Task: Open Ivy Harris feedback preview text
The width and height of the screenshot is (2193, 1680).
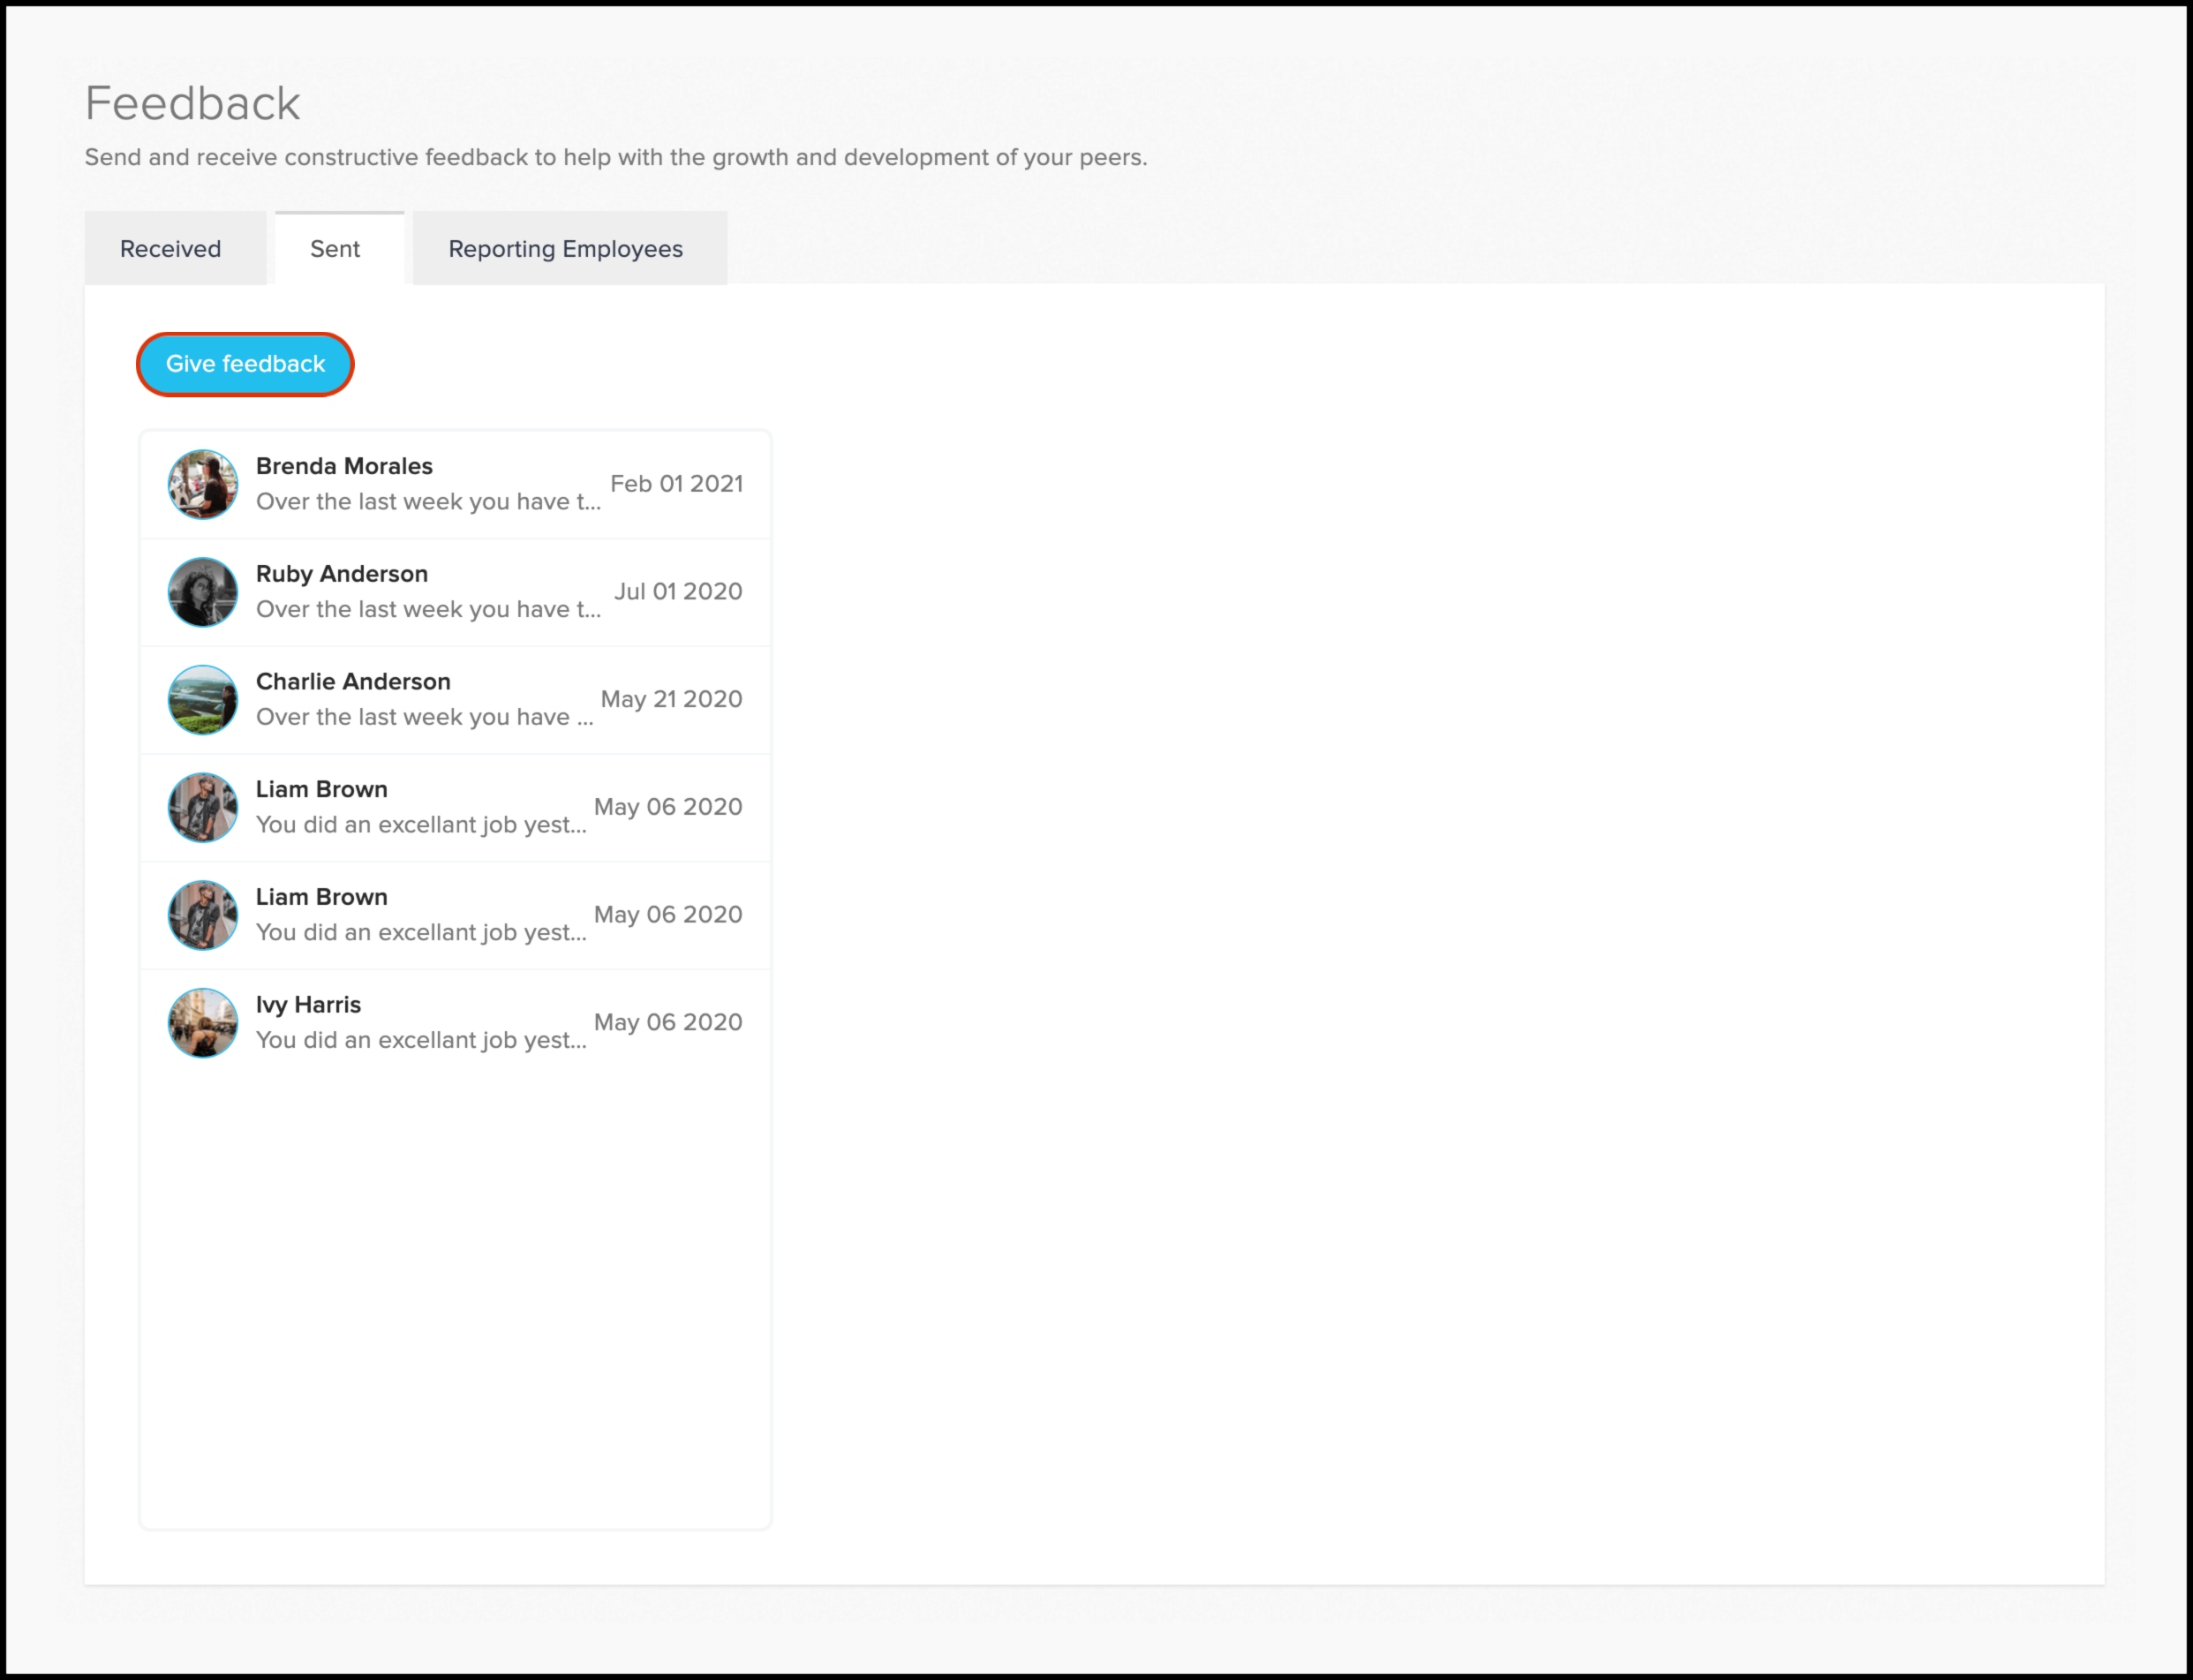Action: point(421,1040)
